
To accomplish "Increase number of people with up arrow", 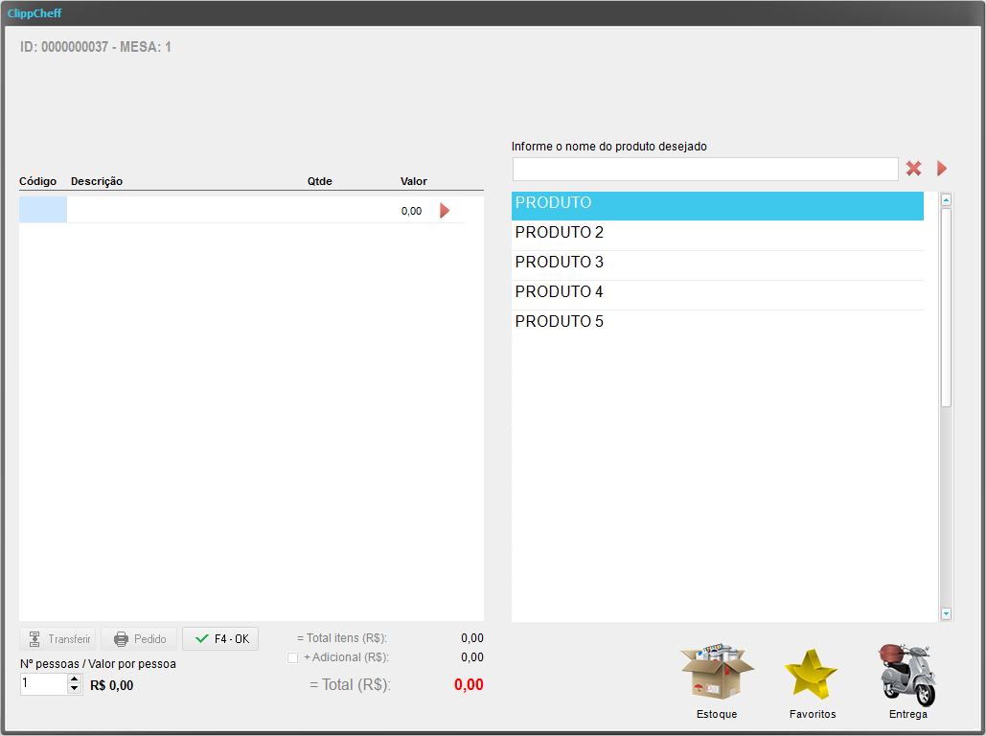I will [x=75, y=678].
